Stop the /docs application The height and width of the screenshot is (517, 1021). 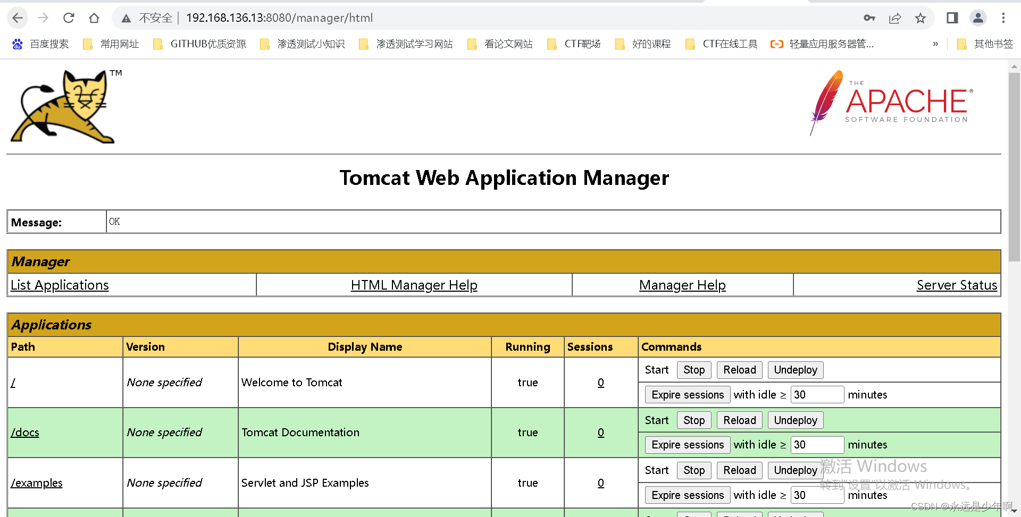[x=694, y=420]
